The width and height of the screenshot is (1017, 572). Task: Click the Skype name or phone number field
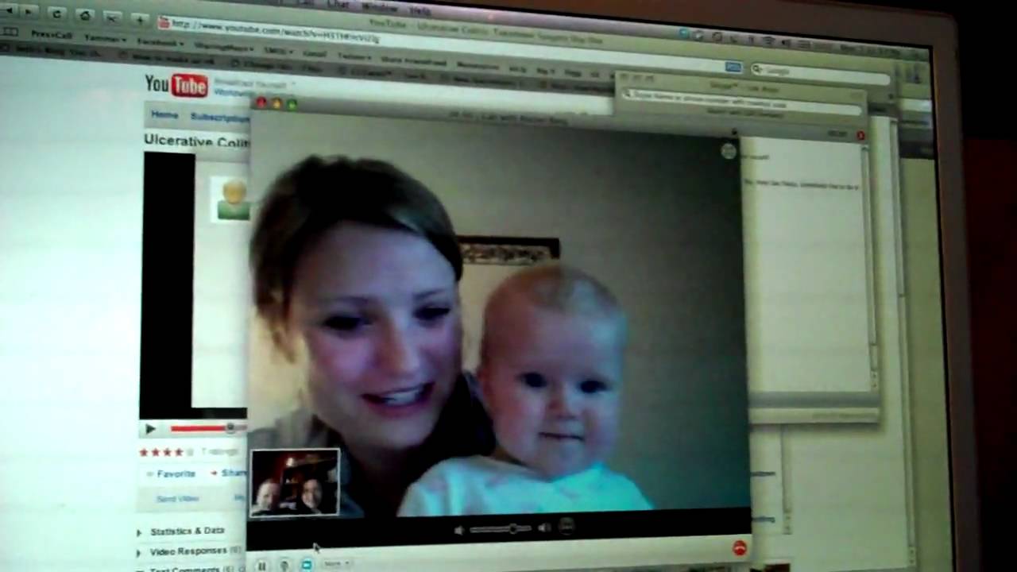[x=741, y=101]
